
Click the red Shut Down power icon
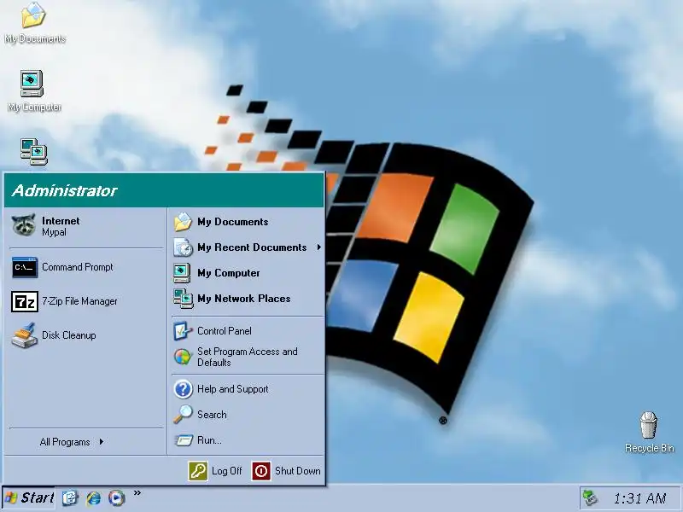pyautogui.click(x=261, y=471)
